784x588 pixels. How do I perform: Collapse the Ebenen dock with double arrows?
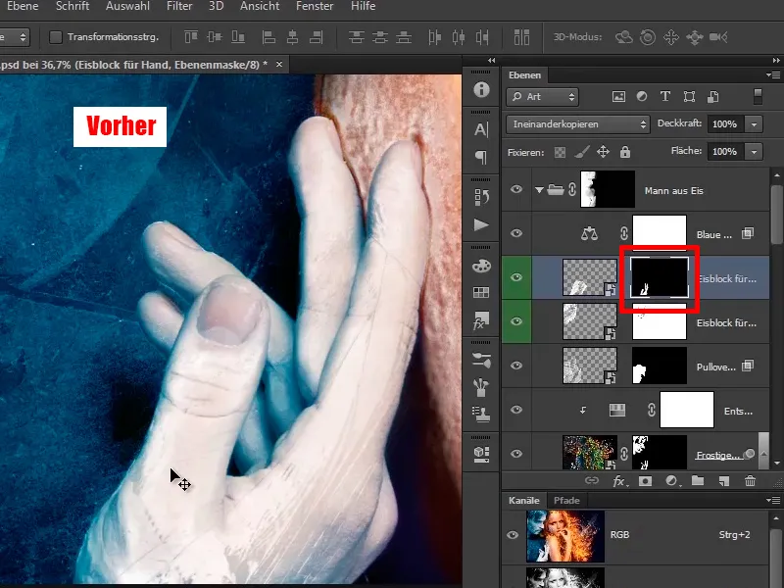click(x=776, y=61)
